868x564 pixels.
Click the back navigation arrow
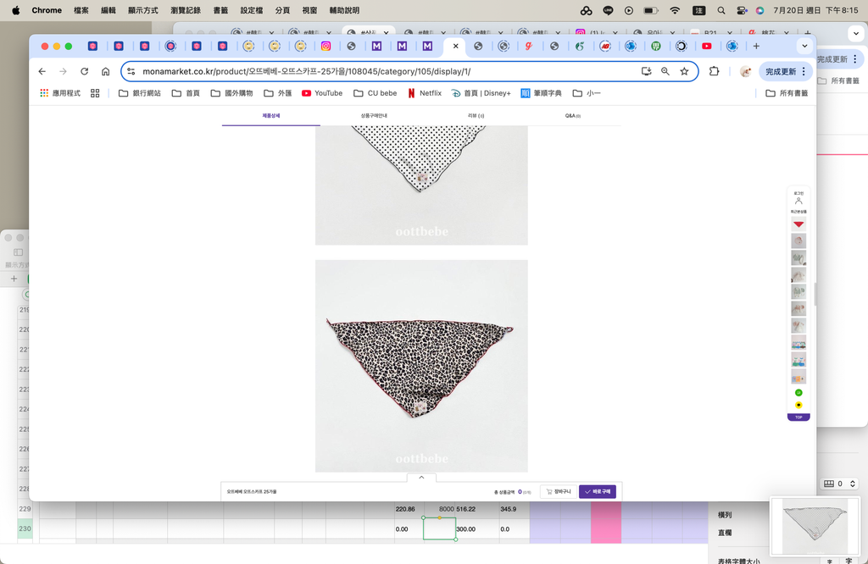[x=42, y=72]
